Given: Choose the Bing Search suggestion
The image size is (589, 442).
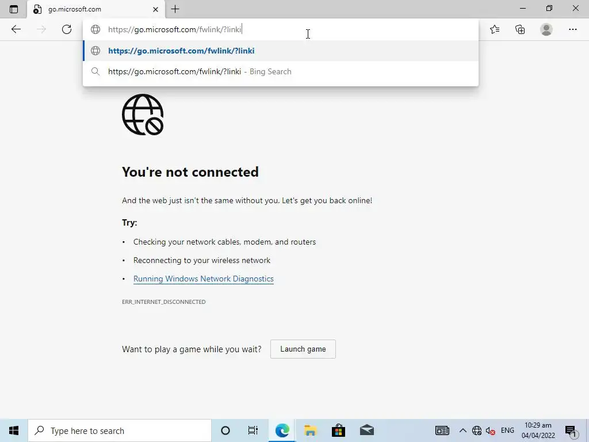Looking at the screenshot, I should [281, 71].
